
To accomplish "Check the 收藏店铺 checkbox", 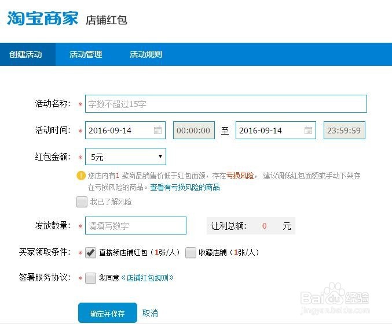I will tap(190, 252).
